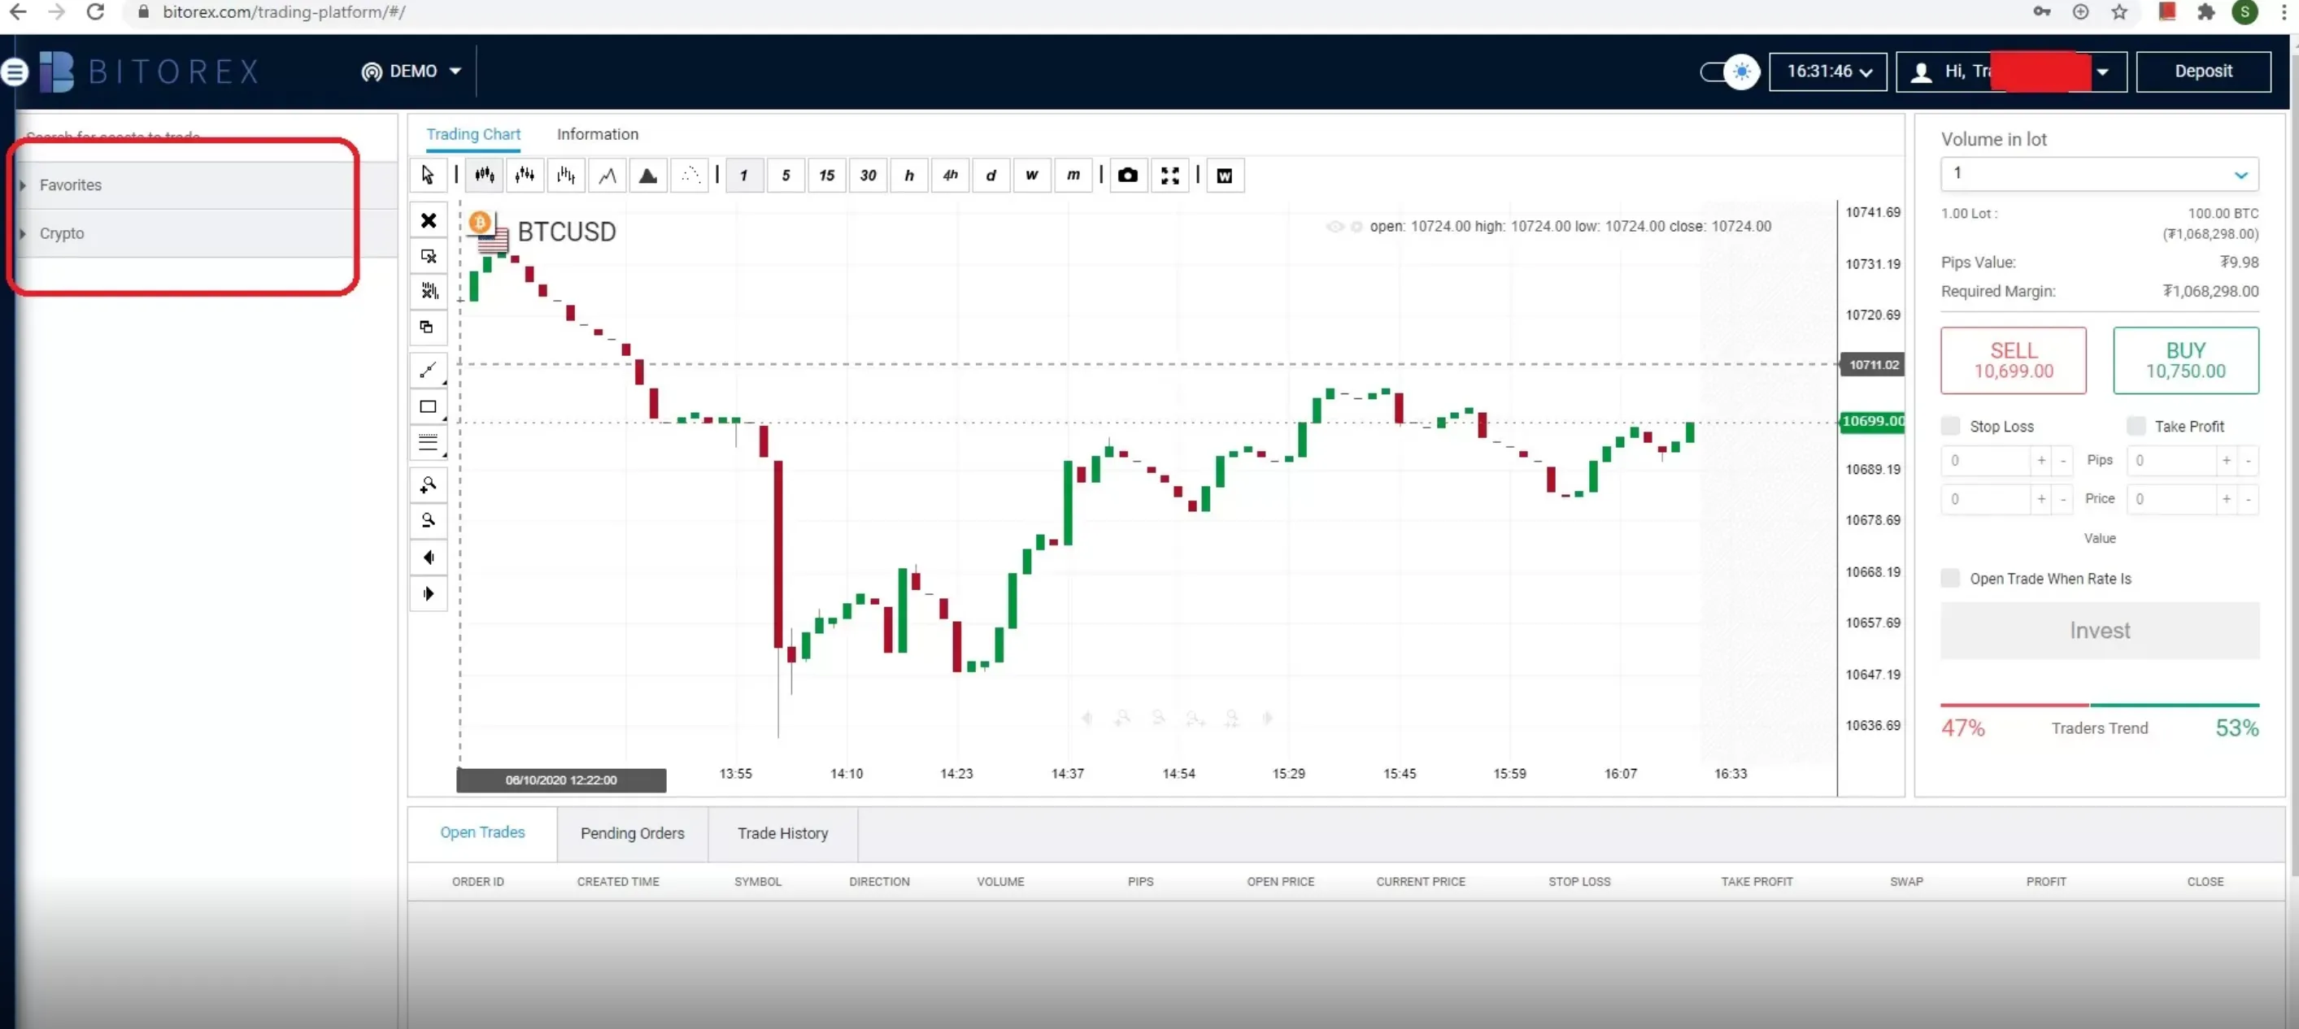Switch to the Information tab
Viewport: 2299px width, 1029px height.
[x=598, y=135]
